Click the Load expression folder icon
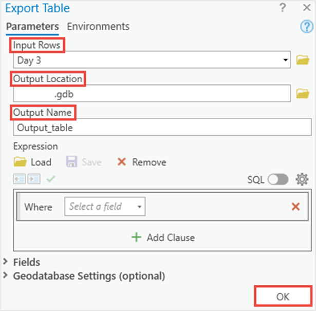316x311 pixels. point(20,162)
